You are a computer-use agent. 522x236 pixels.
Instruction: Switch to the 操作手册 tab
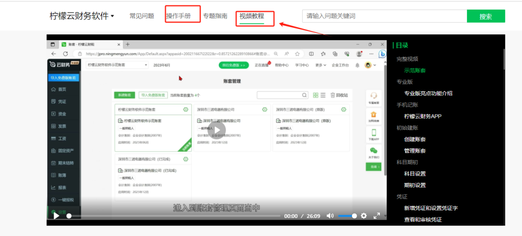[178, 15]
